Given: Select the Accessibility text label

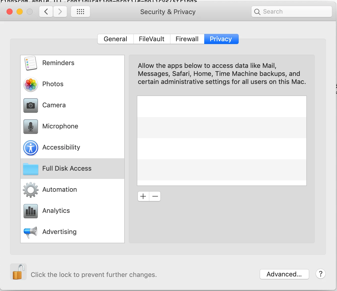Looking at the screenshot, I should 61,147.
